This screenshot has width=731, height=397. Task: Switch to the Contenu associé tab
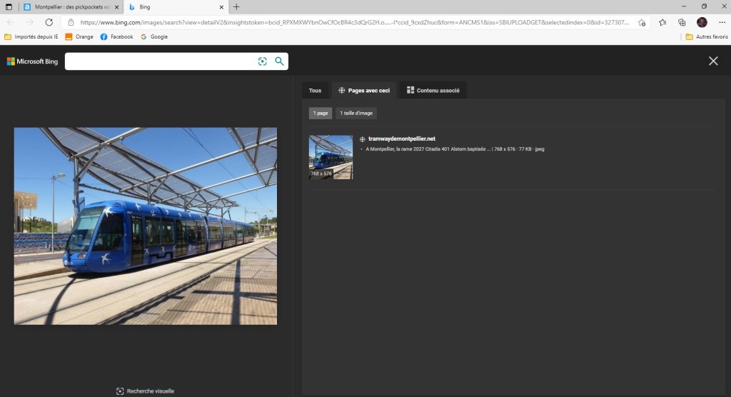click(433, 91)
